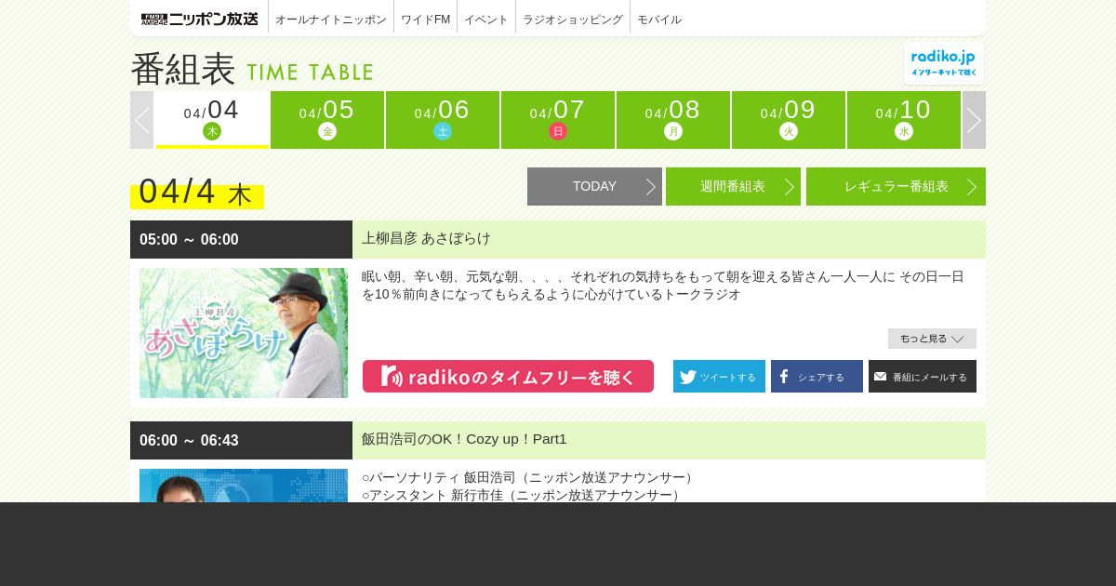Open ワイドFM menu item

425,19
